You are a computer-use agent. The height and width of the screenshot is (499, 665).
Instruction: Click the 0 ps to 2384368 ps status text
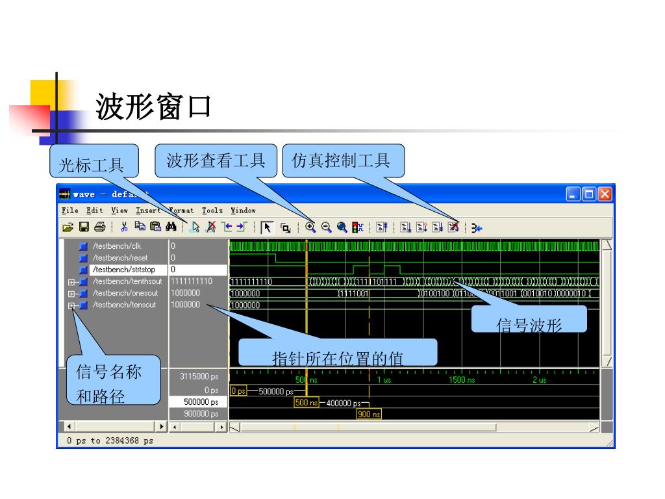[110, 441]
